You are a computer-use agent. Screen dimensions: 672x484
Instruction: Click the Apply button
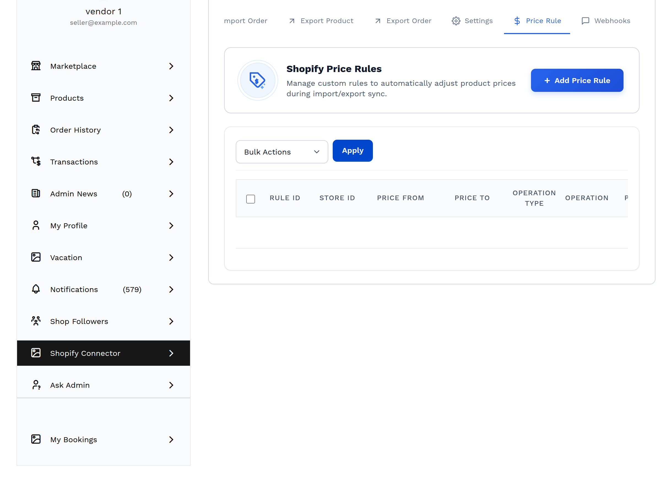(353, 151)
